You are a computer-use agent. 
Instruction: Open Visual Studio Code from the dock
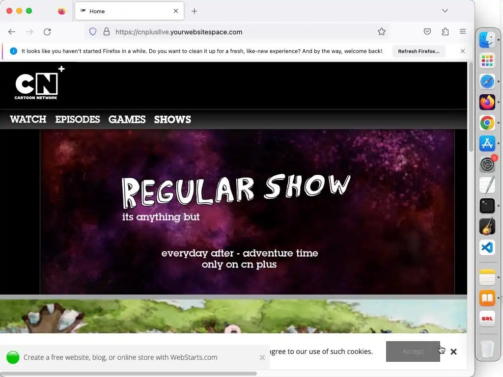[x=487, y=247]
